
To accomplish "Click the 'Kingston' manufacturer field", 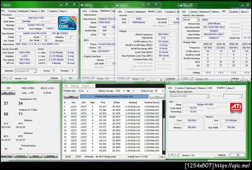I will pos(214,31).
